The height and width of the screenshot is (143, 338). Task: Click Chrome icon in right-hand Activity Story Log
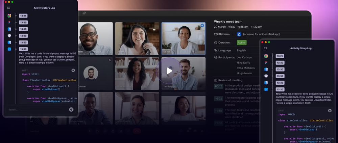pyautogui.click(x=266, y=56)
